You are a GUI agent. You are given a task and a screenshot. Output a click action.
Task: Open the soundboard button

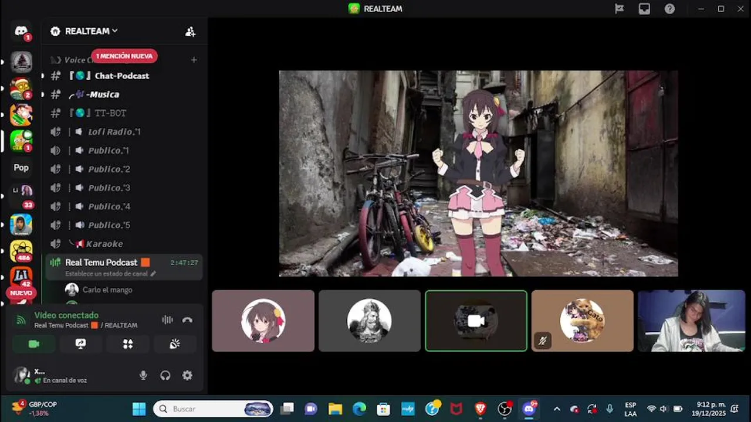(174, 344)
